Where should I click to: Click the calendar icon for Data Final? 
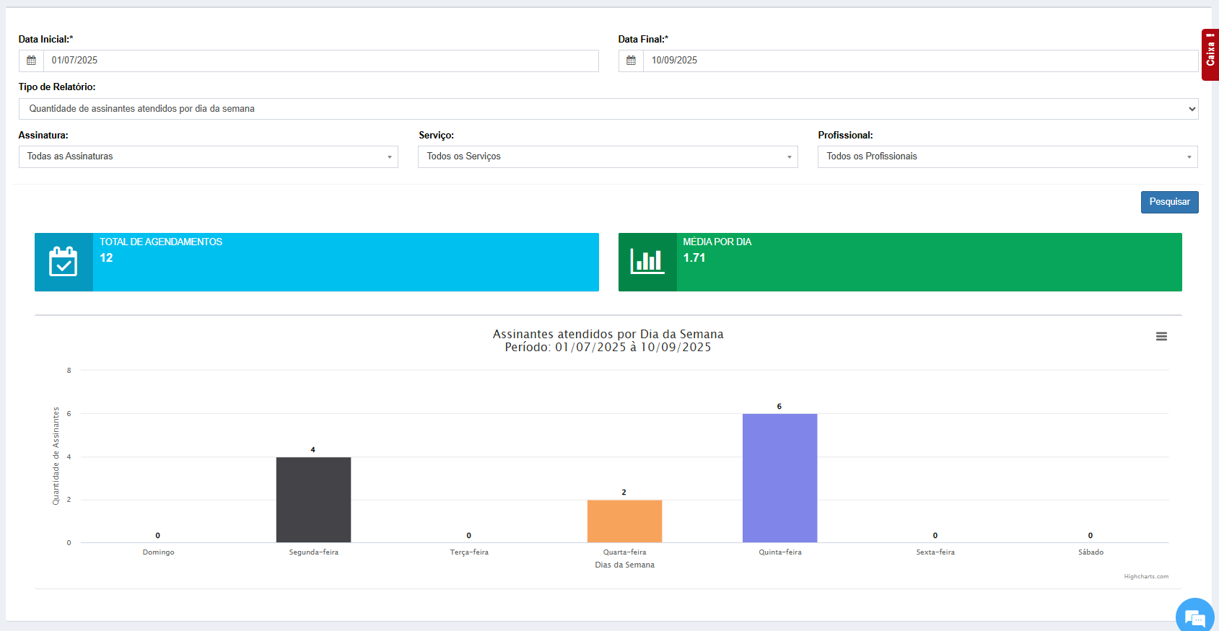[631, 61]
